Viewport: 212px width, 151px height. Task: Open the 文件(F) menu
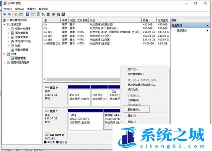pos(8,9)
